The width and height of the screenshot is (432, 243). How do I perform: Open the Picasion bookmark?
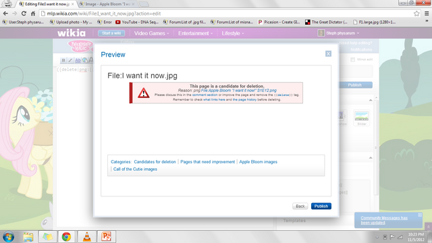click(279, 22)
